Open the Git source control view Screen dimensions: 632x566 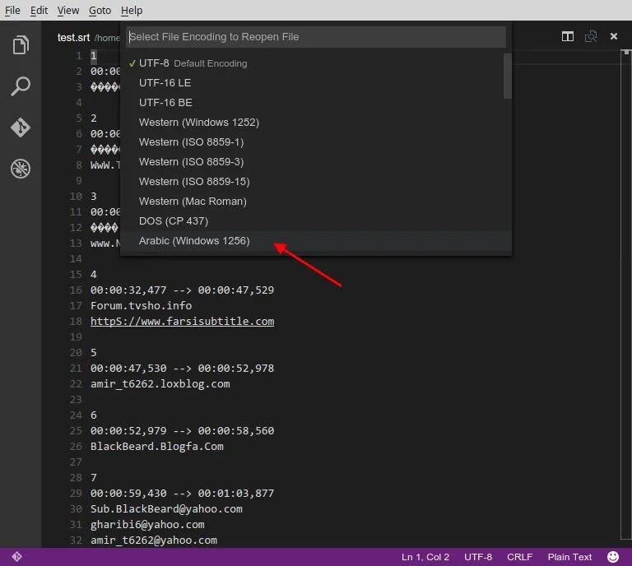point(21,128)
